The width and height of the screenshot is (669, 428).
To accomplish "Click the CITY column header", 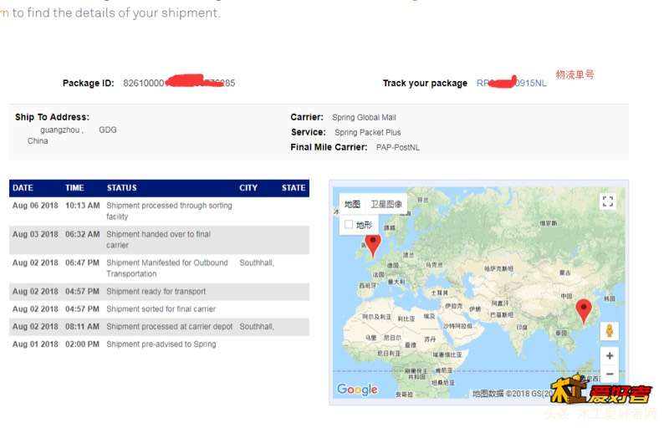I will (x=248, y=188).
